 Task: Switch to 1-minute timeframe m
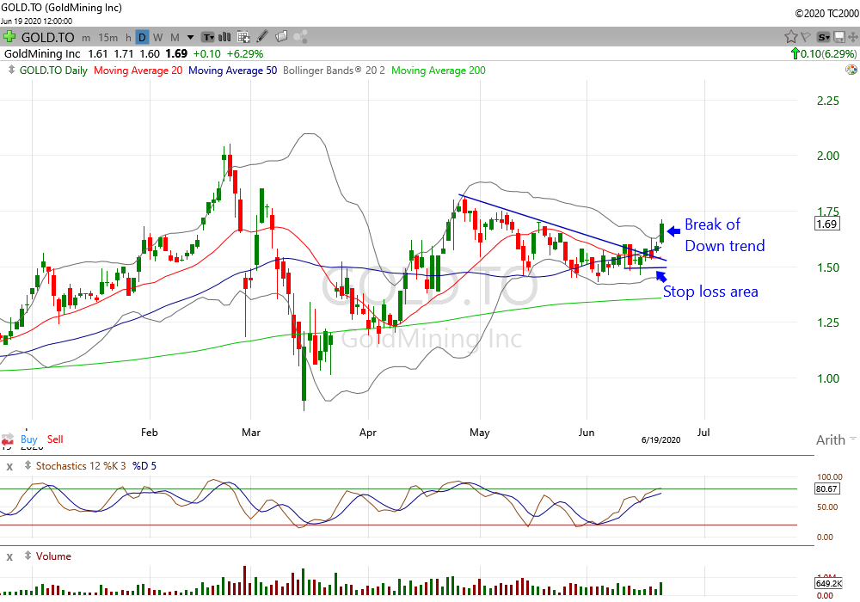coord(86,38)
